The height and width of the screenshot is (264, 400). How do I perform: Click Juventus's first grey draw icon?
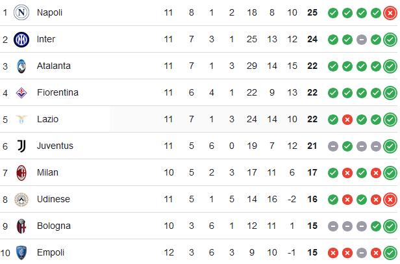[x=333, y=146]
